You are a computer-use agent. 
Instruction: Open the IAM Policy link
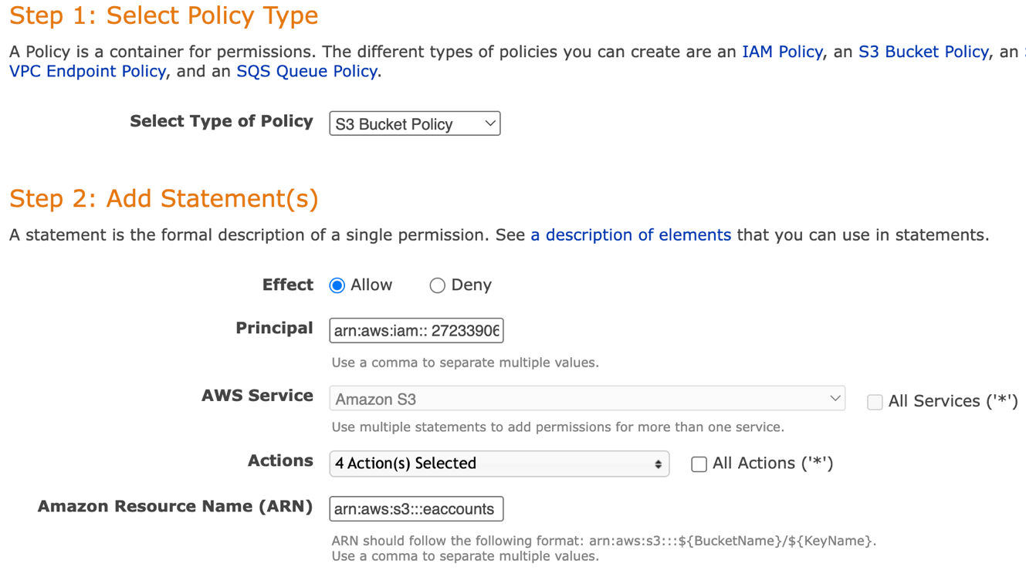pyautogui.click(x=782, y=52)
